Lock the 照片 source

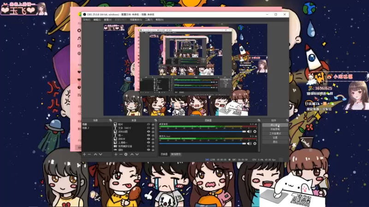[153, 124]
